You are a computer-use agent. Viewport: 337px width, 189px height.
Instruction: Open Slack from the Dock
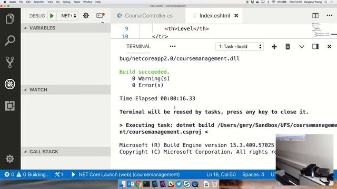[171, 184]
